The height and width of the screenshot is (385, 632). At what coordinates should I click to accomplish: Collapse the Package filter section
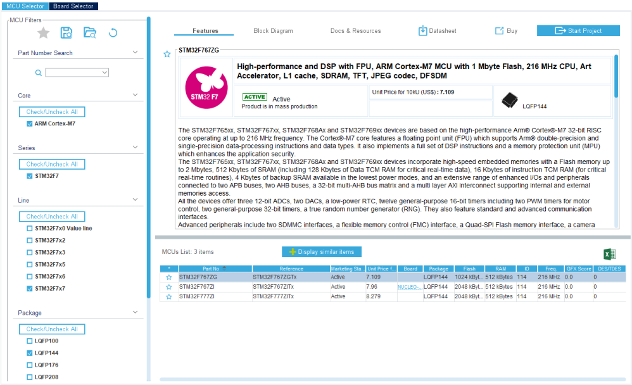coord(135,312)
